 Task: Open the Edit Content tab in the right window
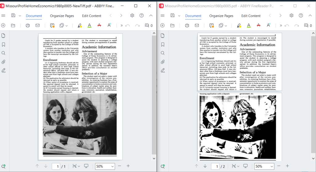pos(251,16)
